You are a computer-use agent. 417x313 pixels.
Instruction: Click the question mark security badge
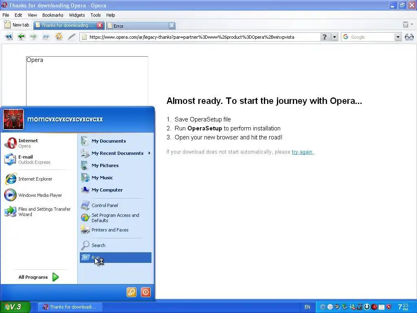(x=325, y=37)
